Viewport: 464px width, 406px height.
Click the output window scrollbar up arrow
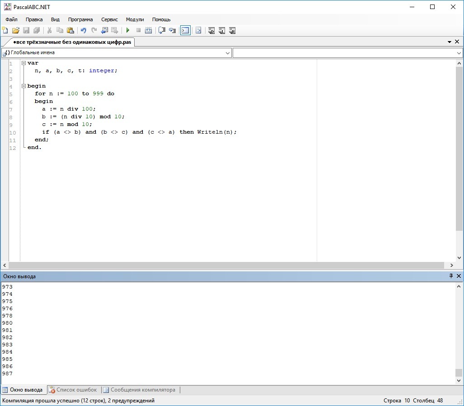pos(459,286)
